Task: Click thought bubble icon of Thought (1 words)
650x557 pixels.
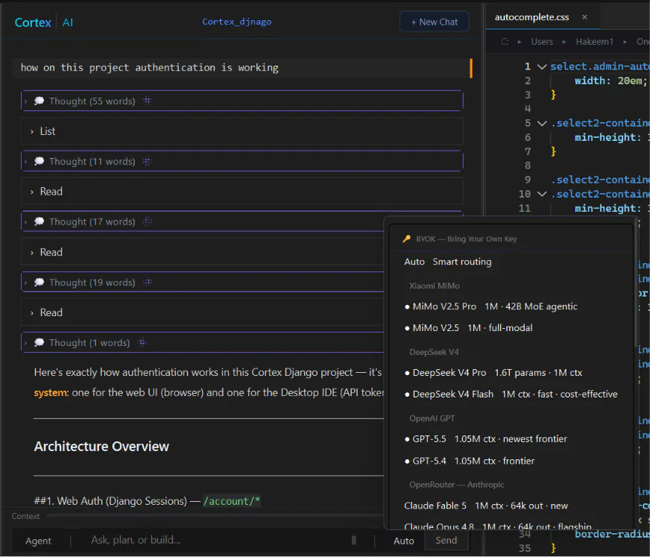Action: (39, 342)
